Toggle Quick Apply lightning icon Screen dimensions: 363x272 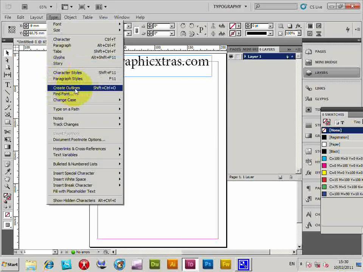tap(348, 29)
